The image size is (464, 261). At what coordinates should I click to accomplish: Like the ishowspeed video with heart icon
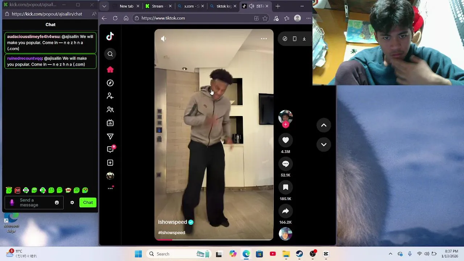[286, 140]
